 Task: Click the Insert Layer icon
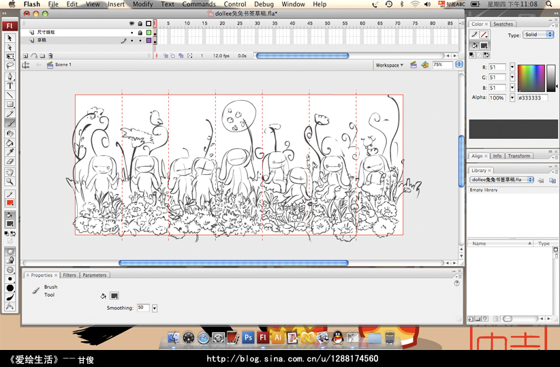coord(25,56)
